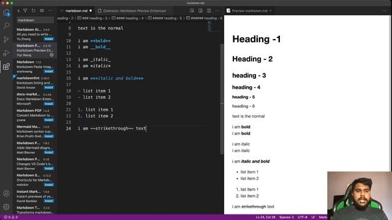Screen dimensions: 392x220
Task: Click 'text is the normal' in preview
Action: (248, 116)
